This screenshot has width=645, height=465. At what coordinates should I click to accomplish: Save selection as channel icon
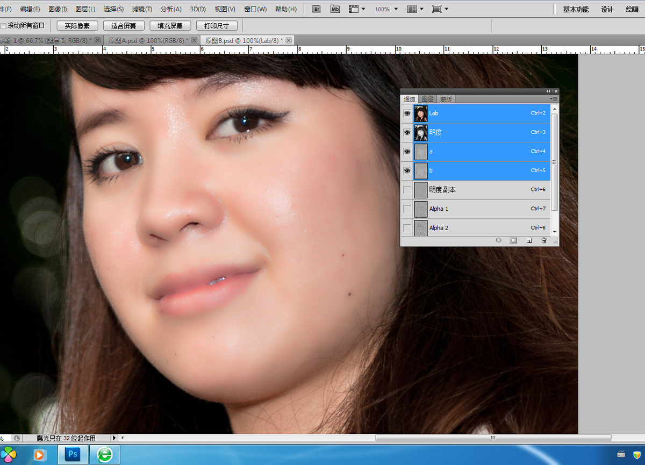pos(513,240)
